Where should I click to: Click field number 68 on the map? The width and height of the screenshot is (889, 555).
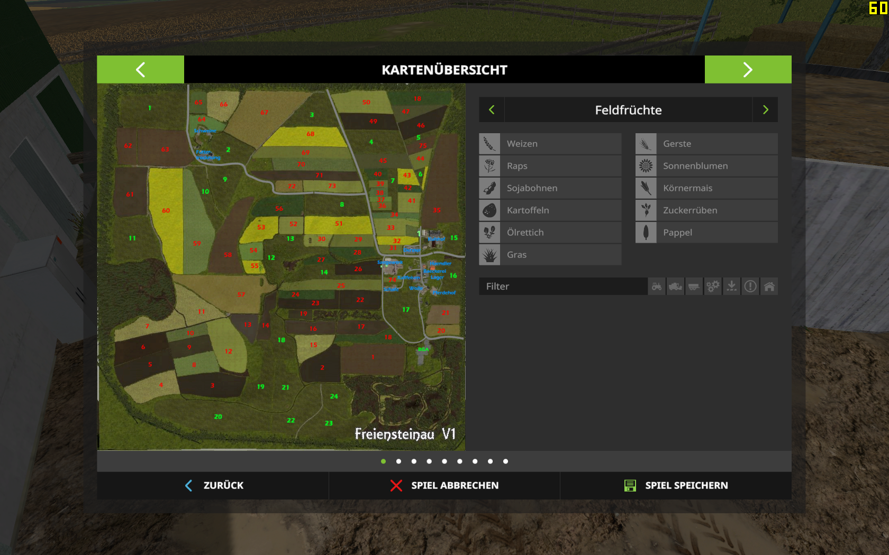(310, 134)
